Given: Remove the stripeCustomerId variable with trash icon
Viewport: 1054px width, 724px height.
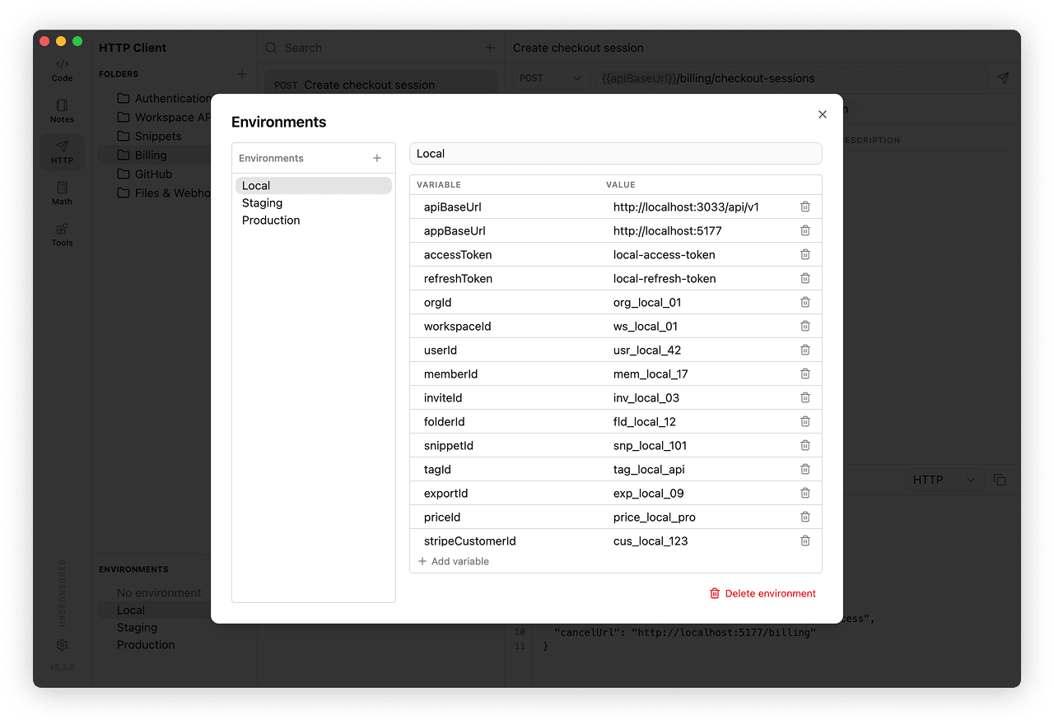Looking at the screenshot, I should [805, 541].
